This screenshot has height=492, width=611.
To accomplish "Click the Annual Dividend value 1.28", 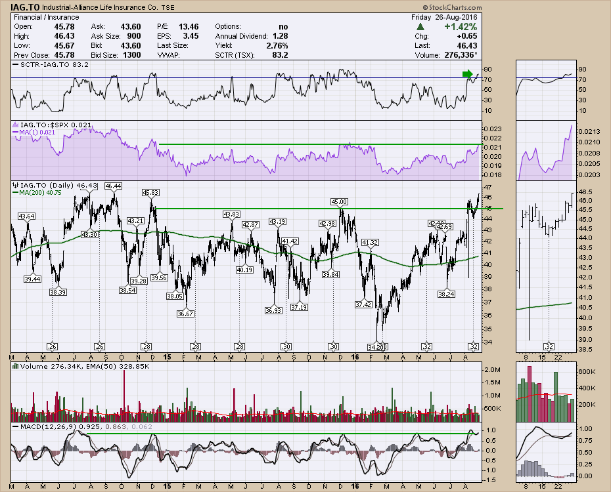I will 280,36.
